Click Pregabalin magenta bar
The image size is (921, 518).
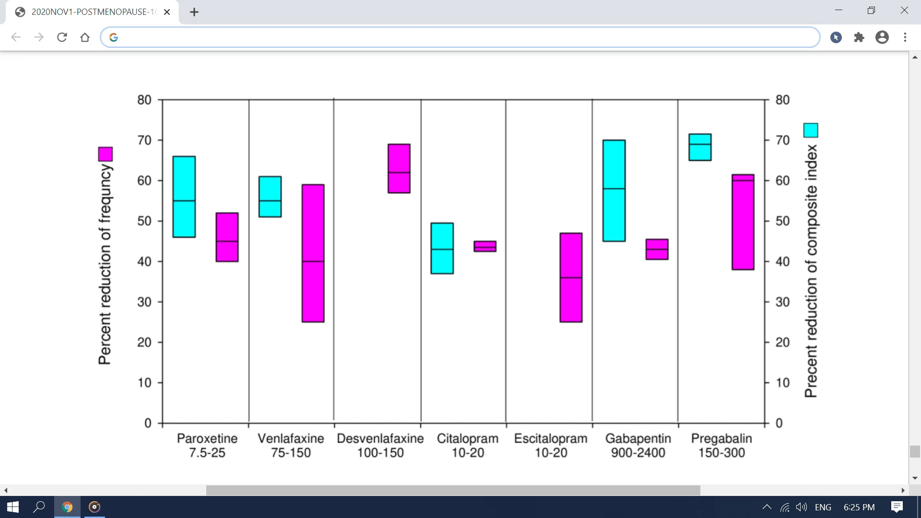point(743,222)
